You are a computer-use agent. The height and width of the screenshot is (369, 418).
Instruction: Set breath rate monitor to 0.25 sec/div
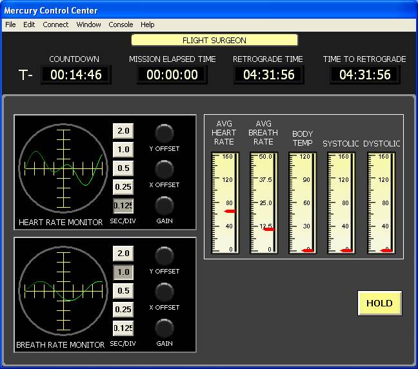tap(123, 310)
